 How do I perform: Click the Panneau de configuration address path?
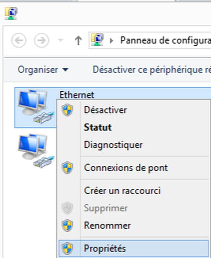coord(165,40)
